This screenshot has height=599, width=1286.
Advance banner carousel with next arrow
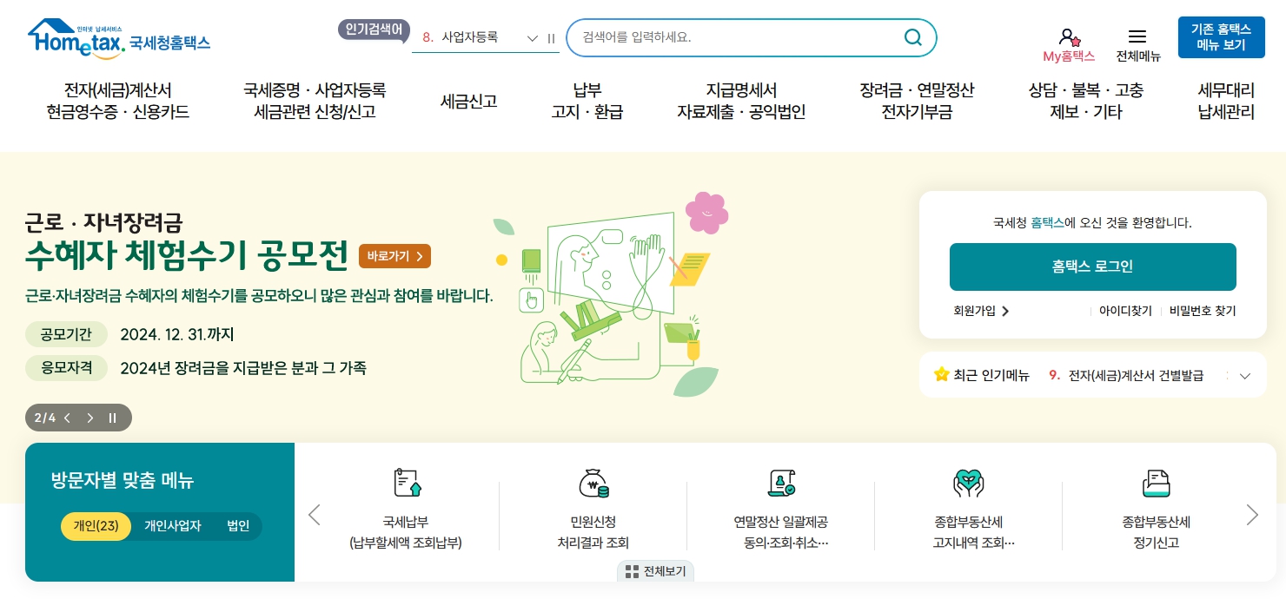coord(90,418)
